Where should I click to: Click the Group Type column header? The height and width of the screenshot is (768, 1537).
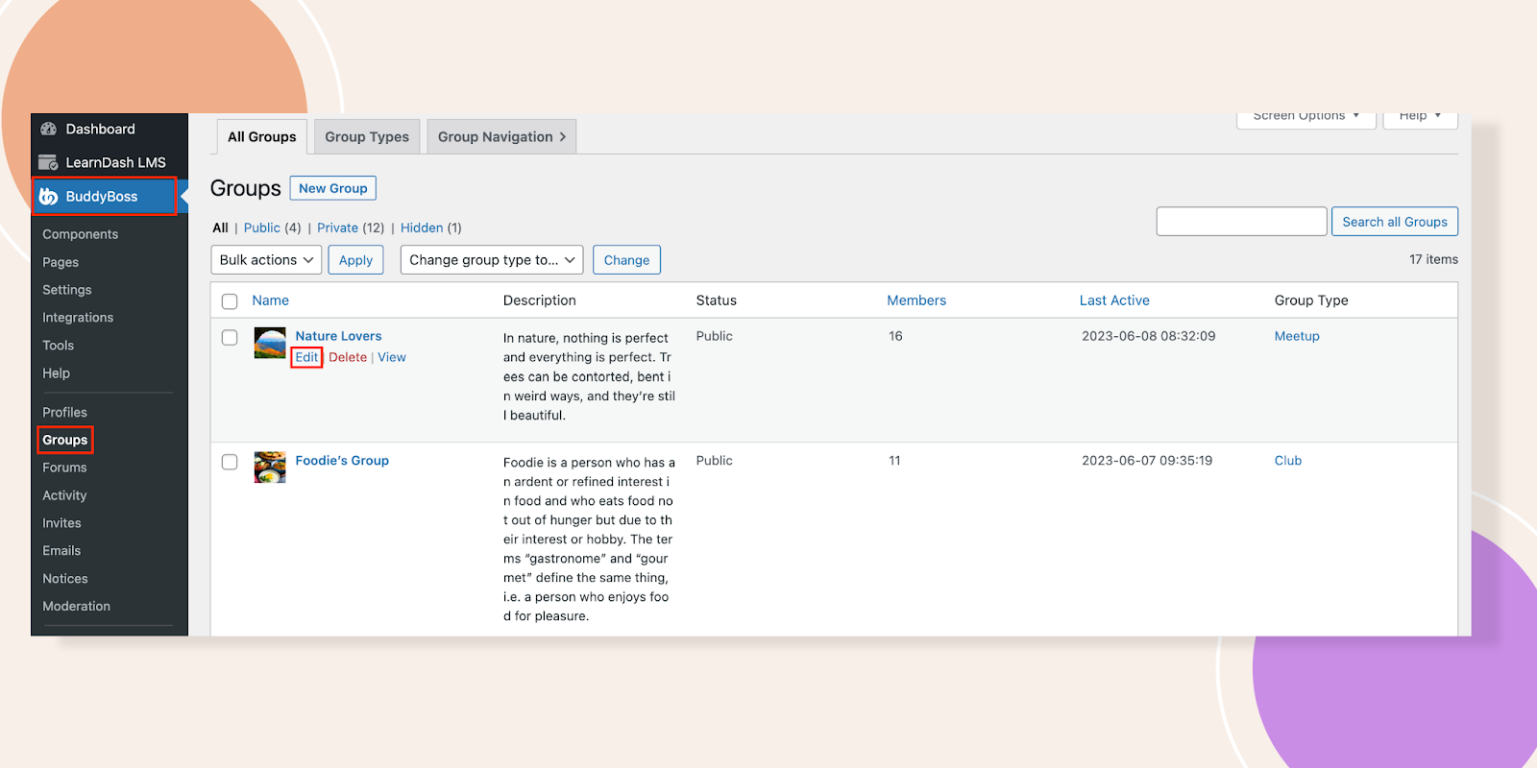tap(1311, 300)
